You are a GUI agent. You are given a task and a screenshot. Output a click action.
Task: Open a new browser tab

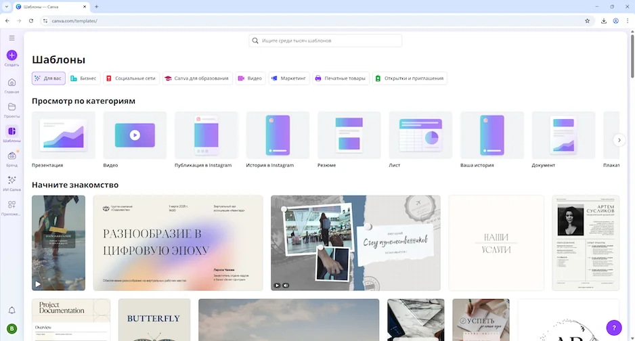pyautogui.click(x=96, y=7)
